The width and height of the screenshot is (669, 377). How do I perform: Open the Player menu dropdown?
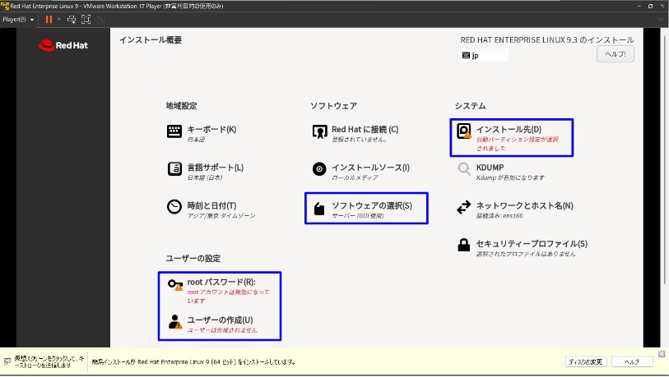18,20
